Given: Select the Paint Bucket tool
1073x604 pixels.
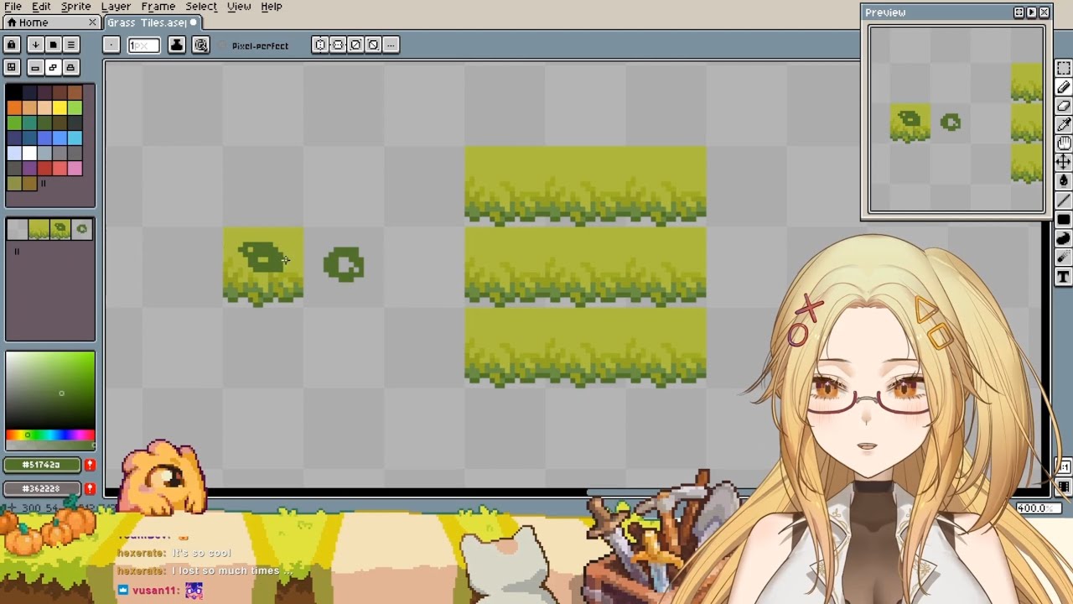Looking at the screenshot, I should click(x=1063, y=180).
